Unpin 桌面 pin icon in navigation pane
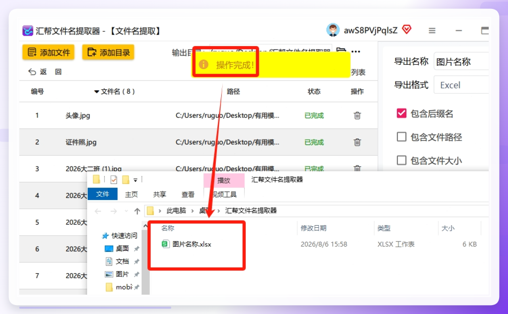 (137, 249)
